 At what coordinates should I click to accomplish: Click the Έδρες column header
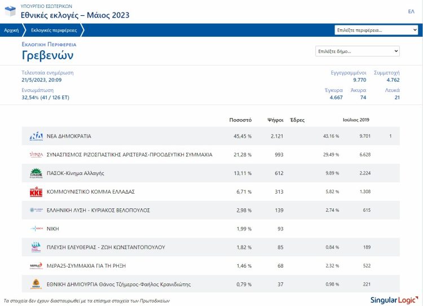(297, 120)
